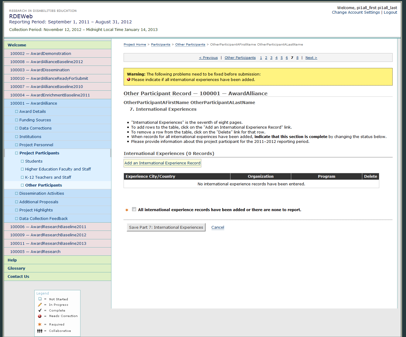Viewport: 406px width, 337px height.
Task: Click the status icon beside Dissemination Activities
Action: click(x=17, y=194)
